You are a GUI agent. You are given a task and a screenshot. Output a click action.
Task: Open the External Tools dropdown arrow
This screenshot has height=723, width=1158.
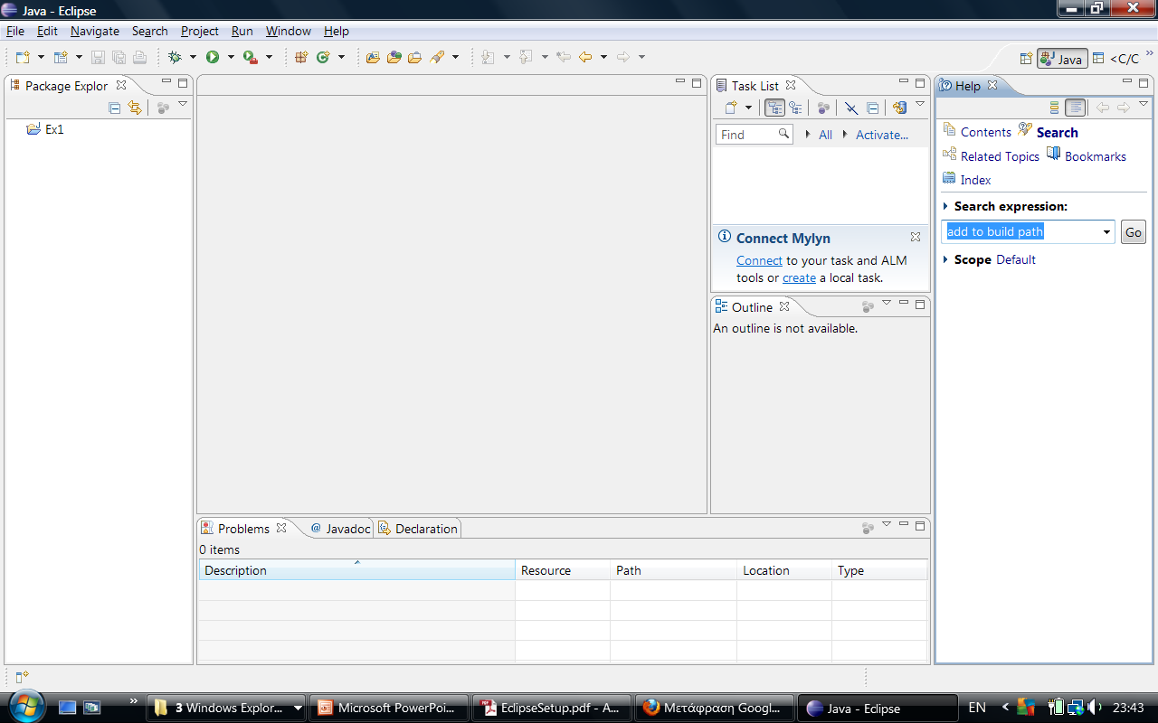269,57
